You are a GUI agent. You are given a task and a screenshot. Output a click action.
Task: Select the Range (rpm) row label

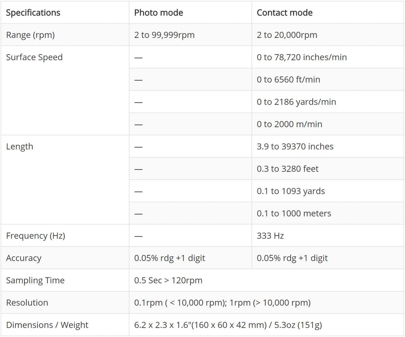pos(30,35)
